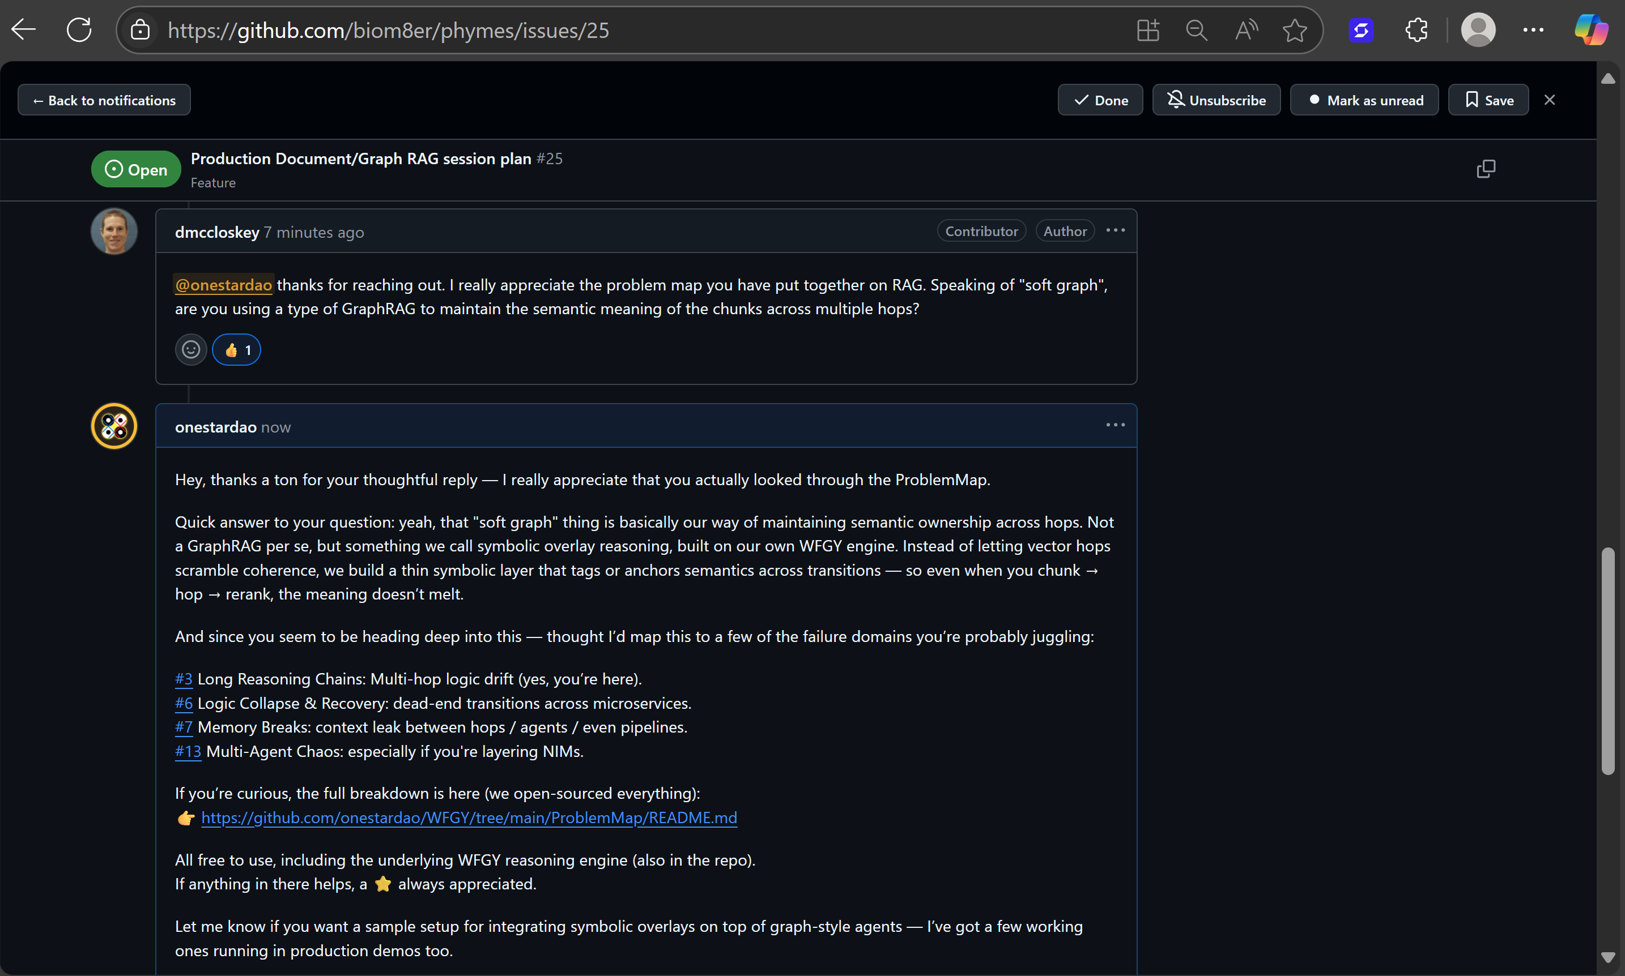This screenshot has height=976, width=1625.
Task: Open the split screen apps icon
Action: [x=1147, y=29]
